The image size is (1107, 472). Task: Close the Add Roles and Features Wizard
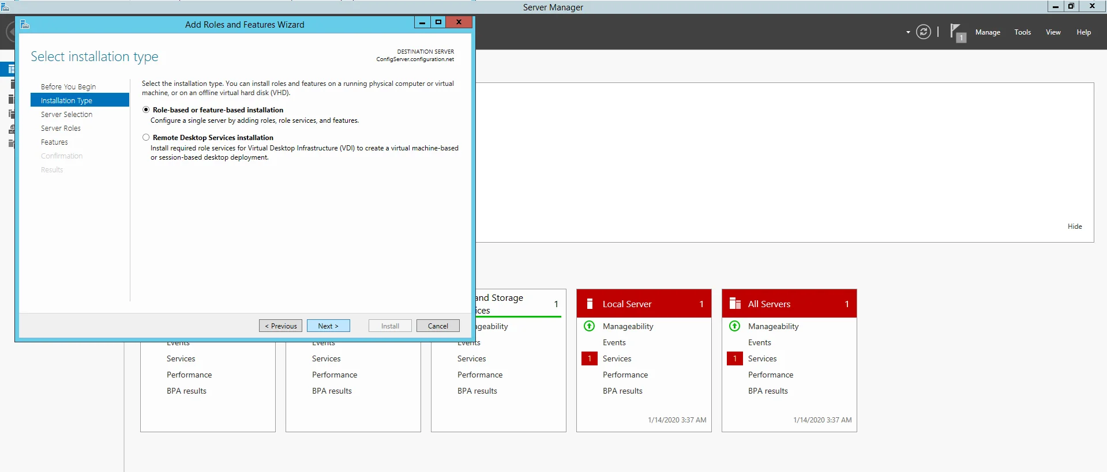(459, 22)
